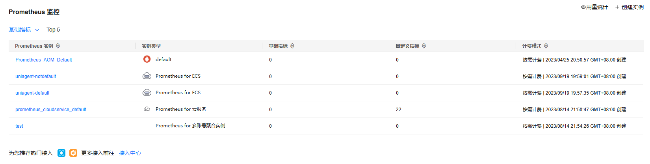The image size is (650, 164).
Task: Open the Prometheus_AOM_Default instance
Action: click(44, 60)
